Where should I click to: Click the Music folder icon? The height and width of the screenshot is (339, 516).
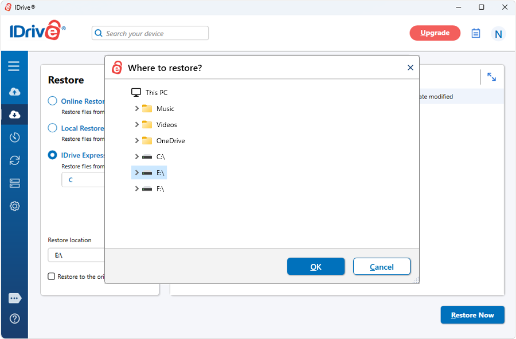(x=147, y=108)
